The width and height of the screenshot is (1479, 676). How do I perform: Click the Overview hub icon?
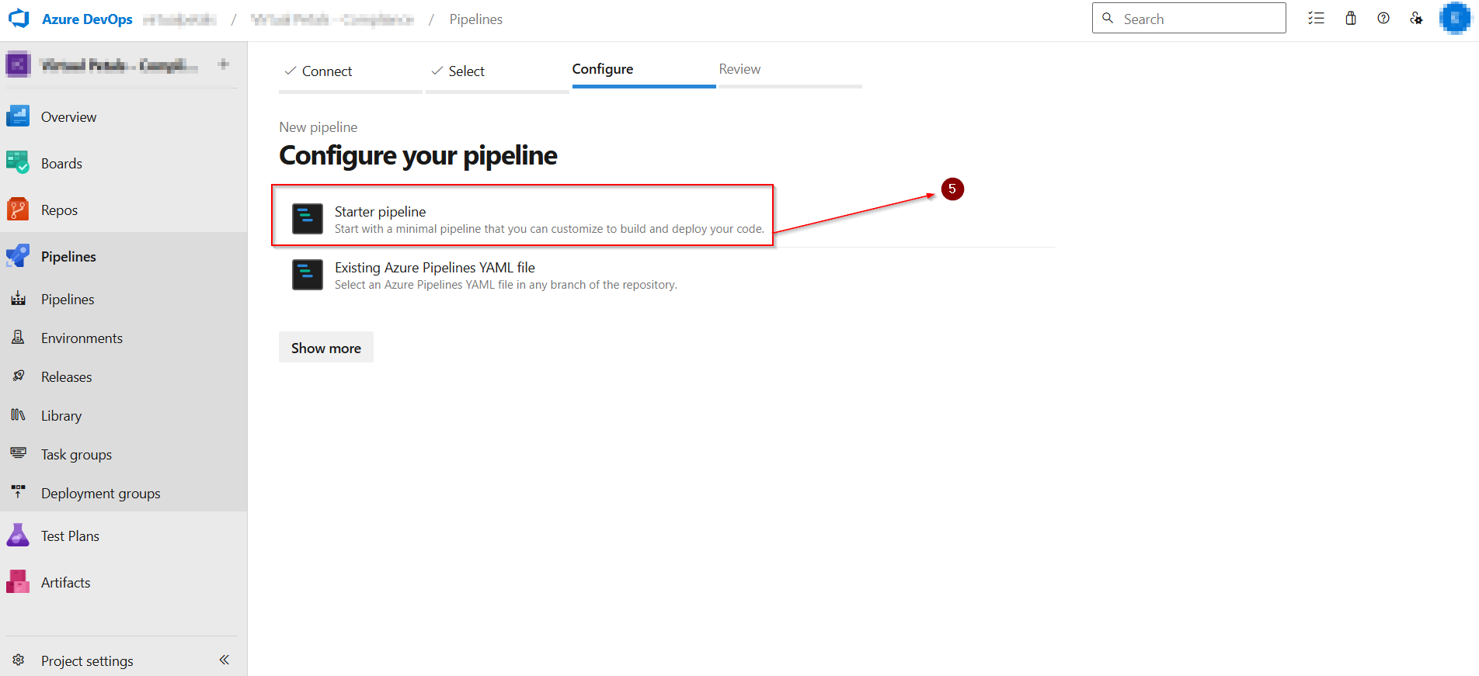pos(18,116)
